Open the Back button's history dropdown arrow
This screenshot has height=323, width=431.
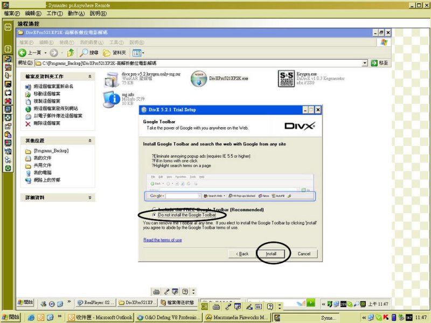pyautogui.click(x=45, y=53)
